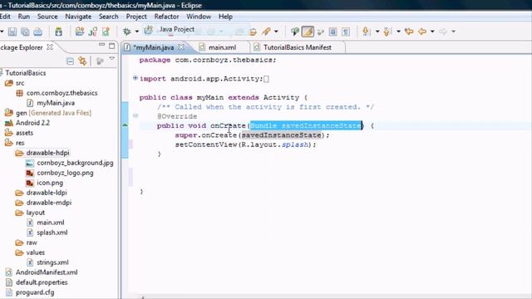Viewport: 532px width, 299px height.
Task: Toggle Link with Editor in Package Explorer
Action: [82, 61]
